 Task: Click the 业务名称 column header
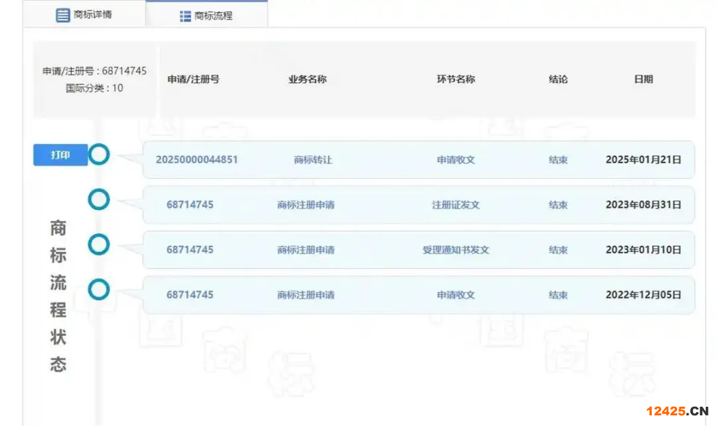(x=307, y=79)
